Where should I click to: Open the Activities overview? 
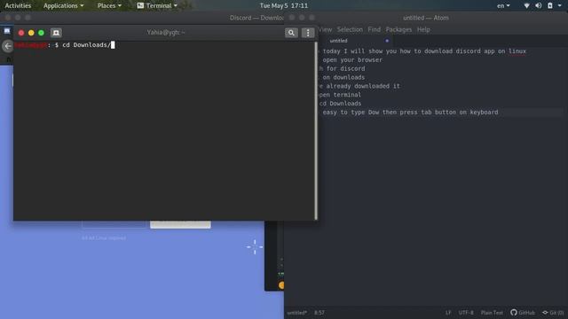[x=18, y=6]
